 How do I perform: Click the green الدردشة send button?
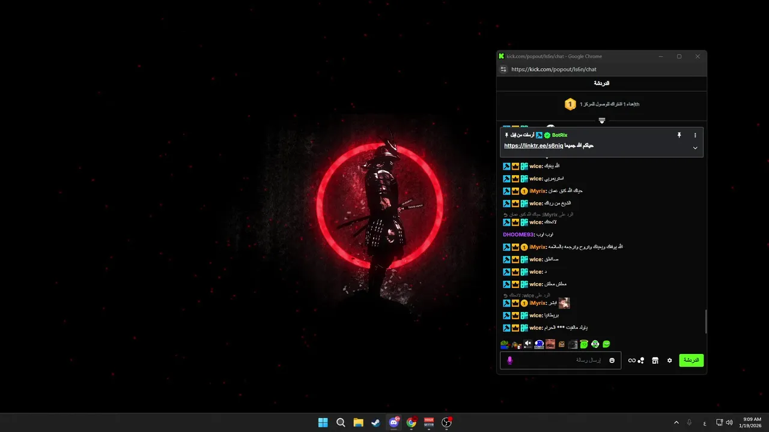coord(691,361)
